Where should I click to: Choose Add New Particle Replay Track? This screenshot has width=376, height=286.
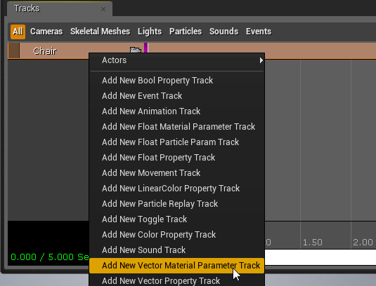click(177, 204)
